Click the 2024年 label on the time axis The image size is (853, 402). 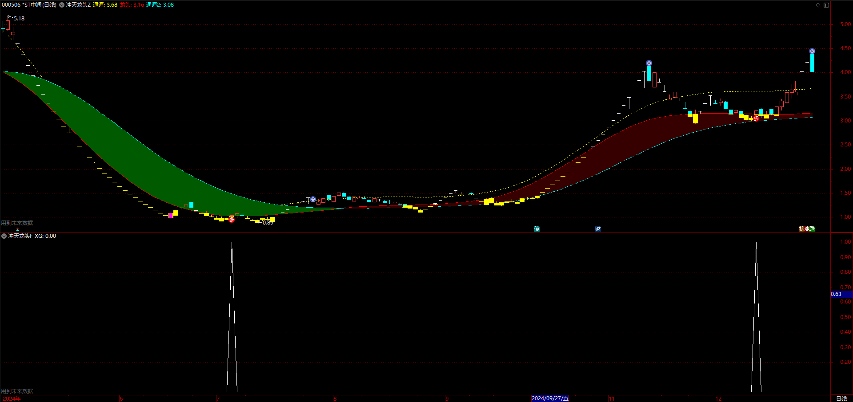12,398
